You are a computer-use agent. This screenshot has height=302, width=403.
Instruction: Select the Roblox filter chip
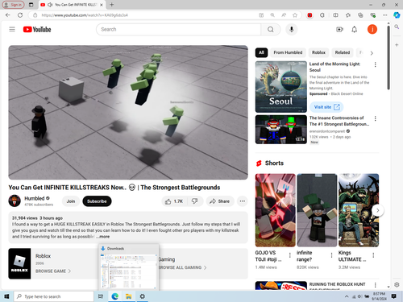pyautogui.click(x=318, y=52)
